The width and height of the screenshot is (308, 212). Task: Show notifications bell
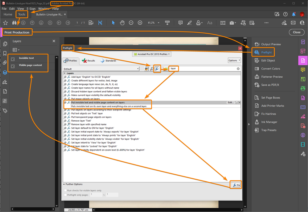(294, 15)
